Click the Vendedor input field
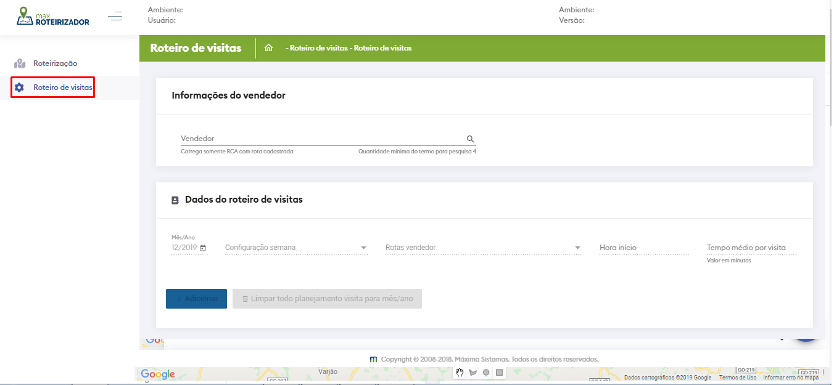This screenshot has width=834, height=385. tap(321, 139)
